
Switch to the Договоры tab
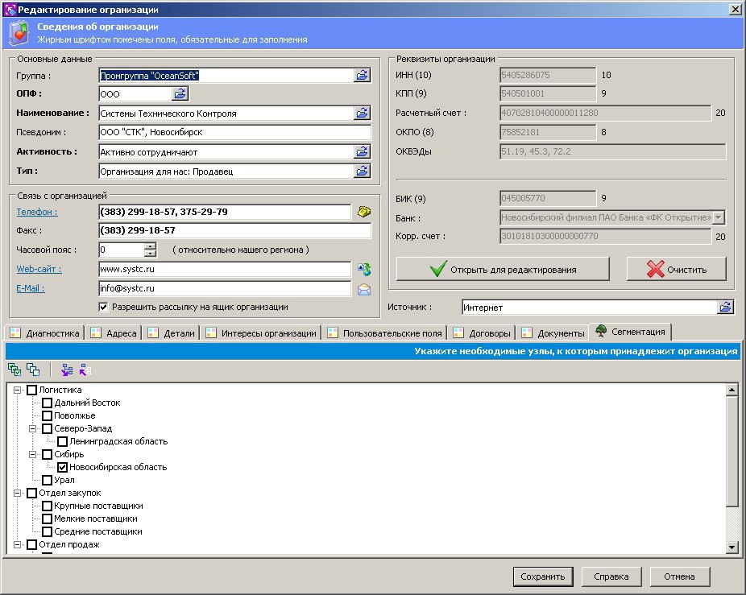(483, 333)
